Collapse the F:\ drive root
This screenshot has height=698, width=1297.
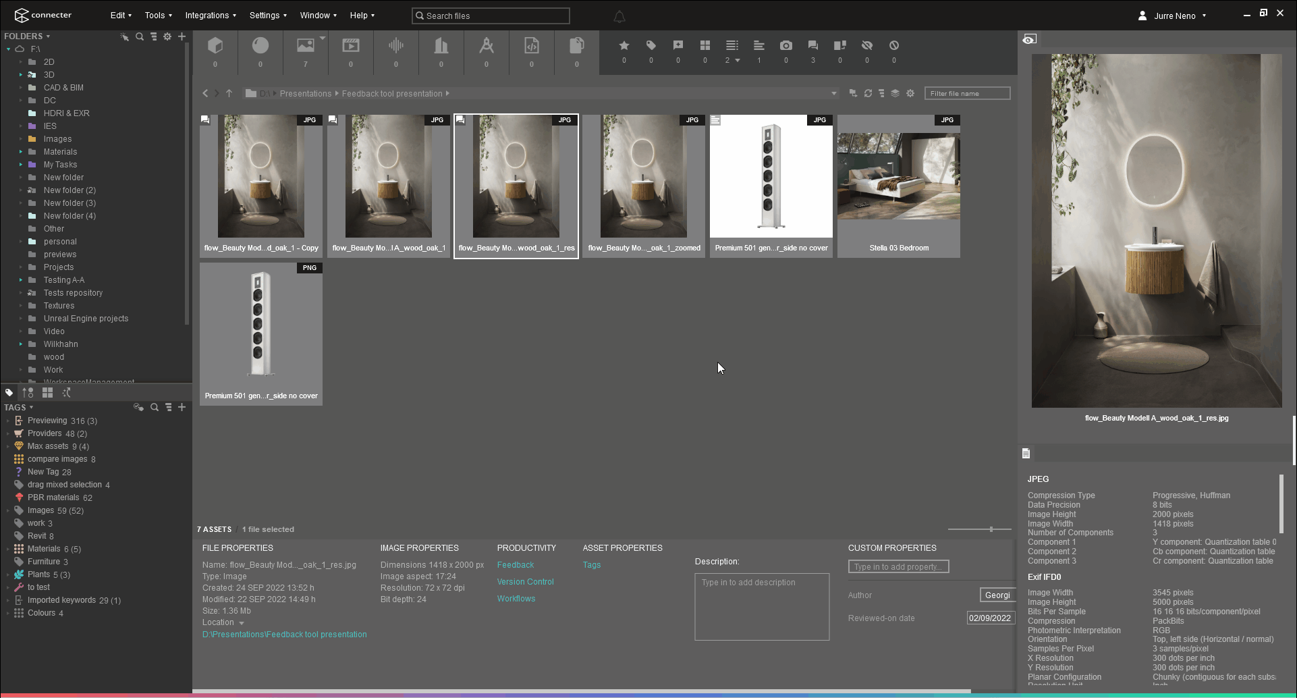click(8, 49)
